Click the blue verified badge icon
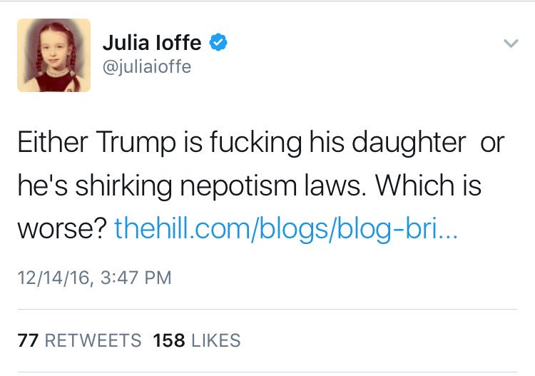This screenshot has height=376, width=535. coord(218,43)
